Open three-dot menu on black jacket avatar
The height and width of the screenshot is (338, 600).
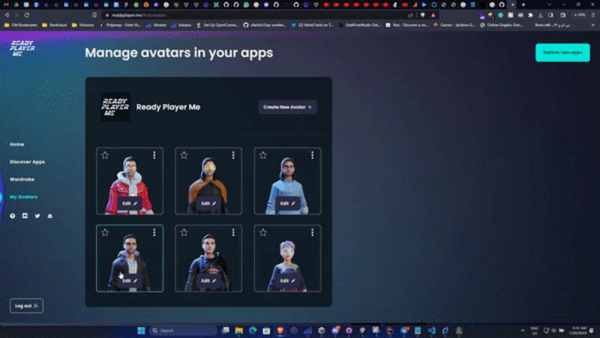pyautogui.click(x=154, y=232)
